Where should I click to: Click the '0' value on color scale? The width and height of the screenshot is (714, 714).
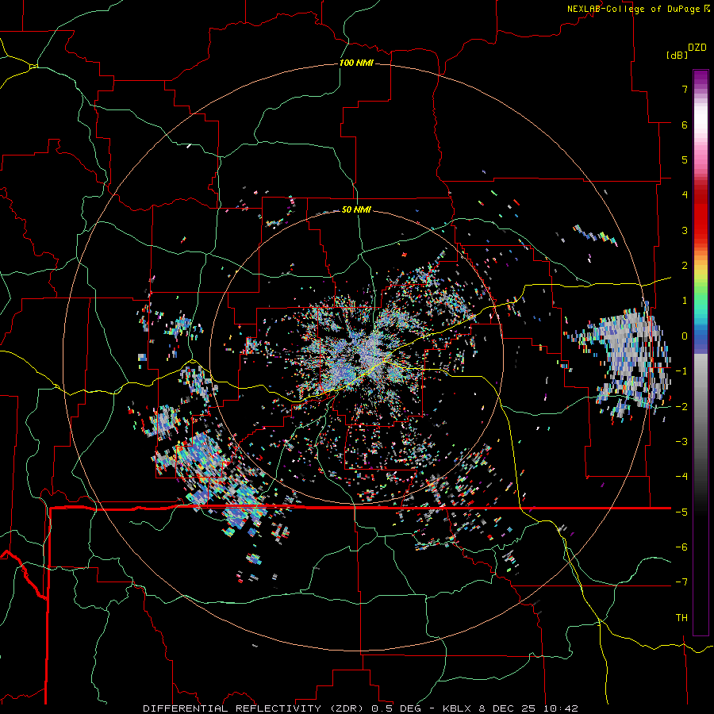point(685,336)
